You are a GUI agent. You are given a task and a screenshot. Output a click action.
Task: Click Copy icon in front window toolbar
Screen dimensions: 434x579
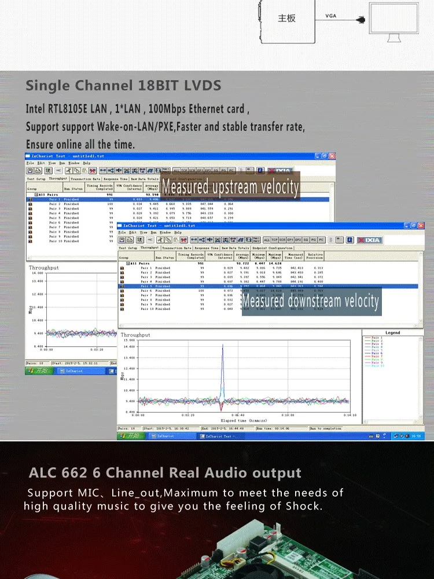168,240
